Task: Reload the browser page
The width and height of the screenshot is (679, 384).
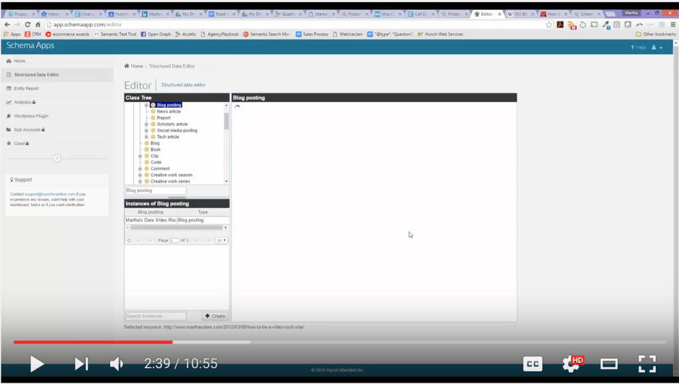Action: point(28,24)
